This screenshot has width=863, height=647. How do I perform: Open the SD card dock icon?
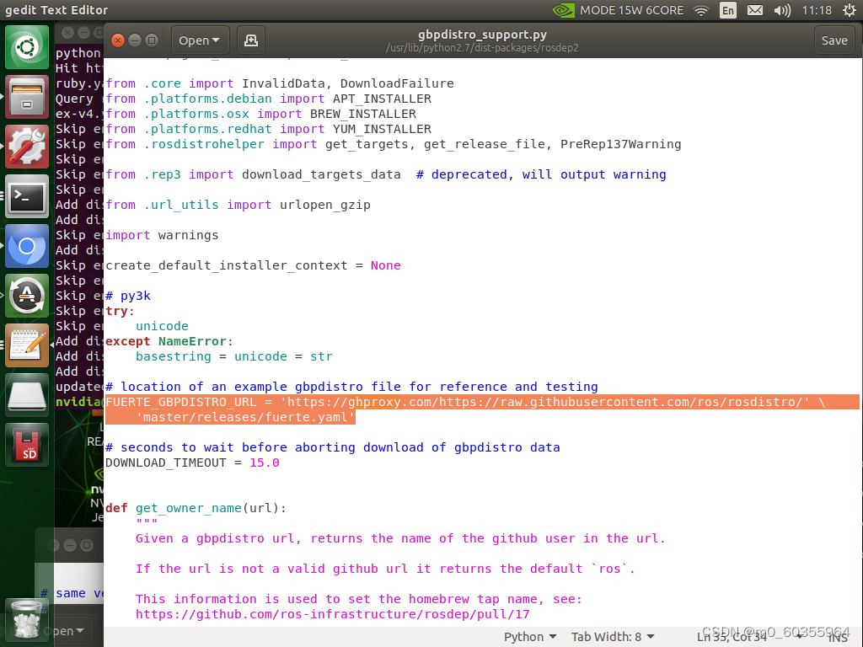27,444
